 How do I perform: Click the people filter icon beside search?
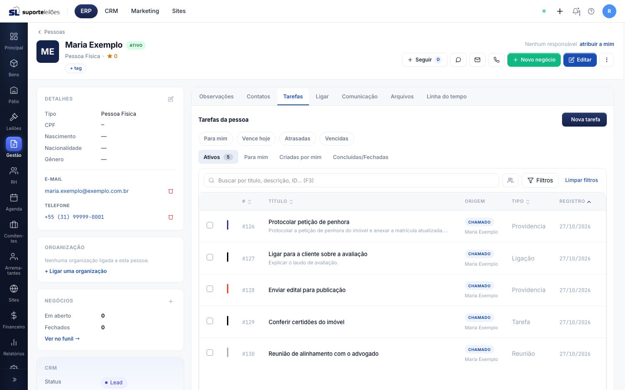(x=510, y=180)
